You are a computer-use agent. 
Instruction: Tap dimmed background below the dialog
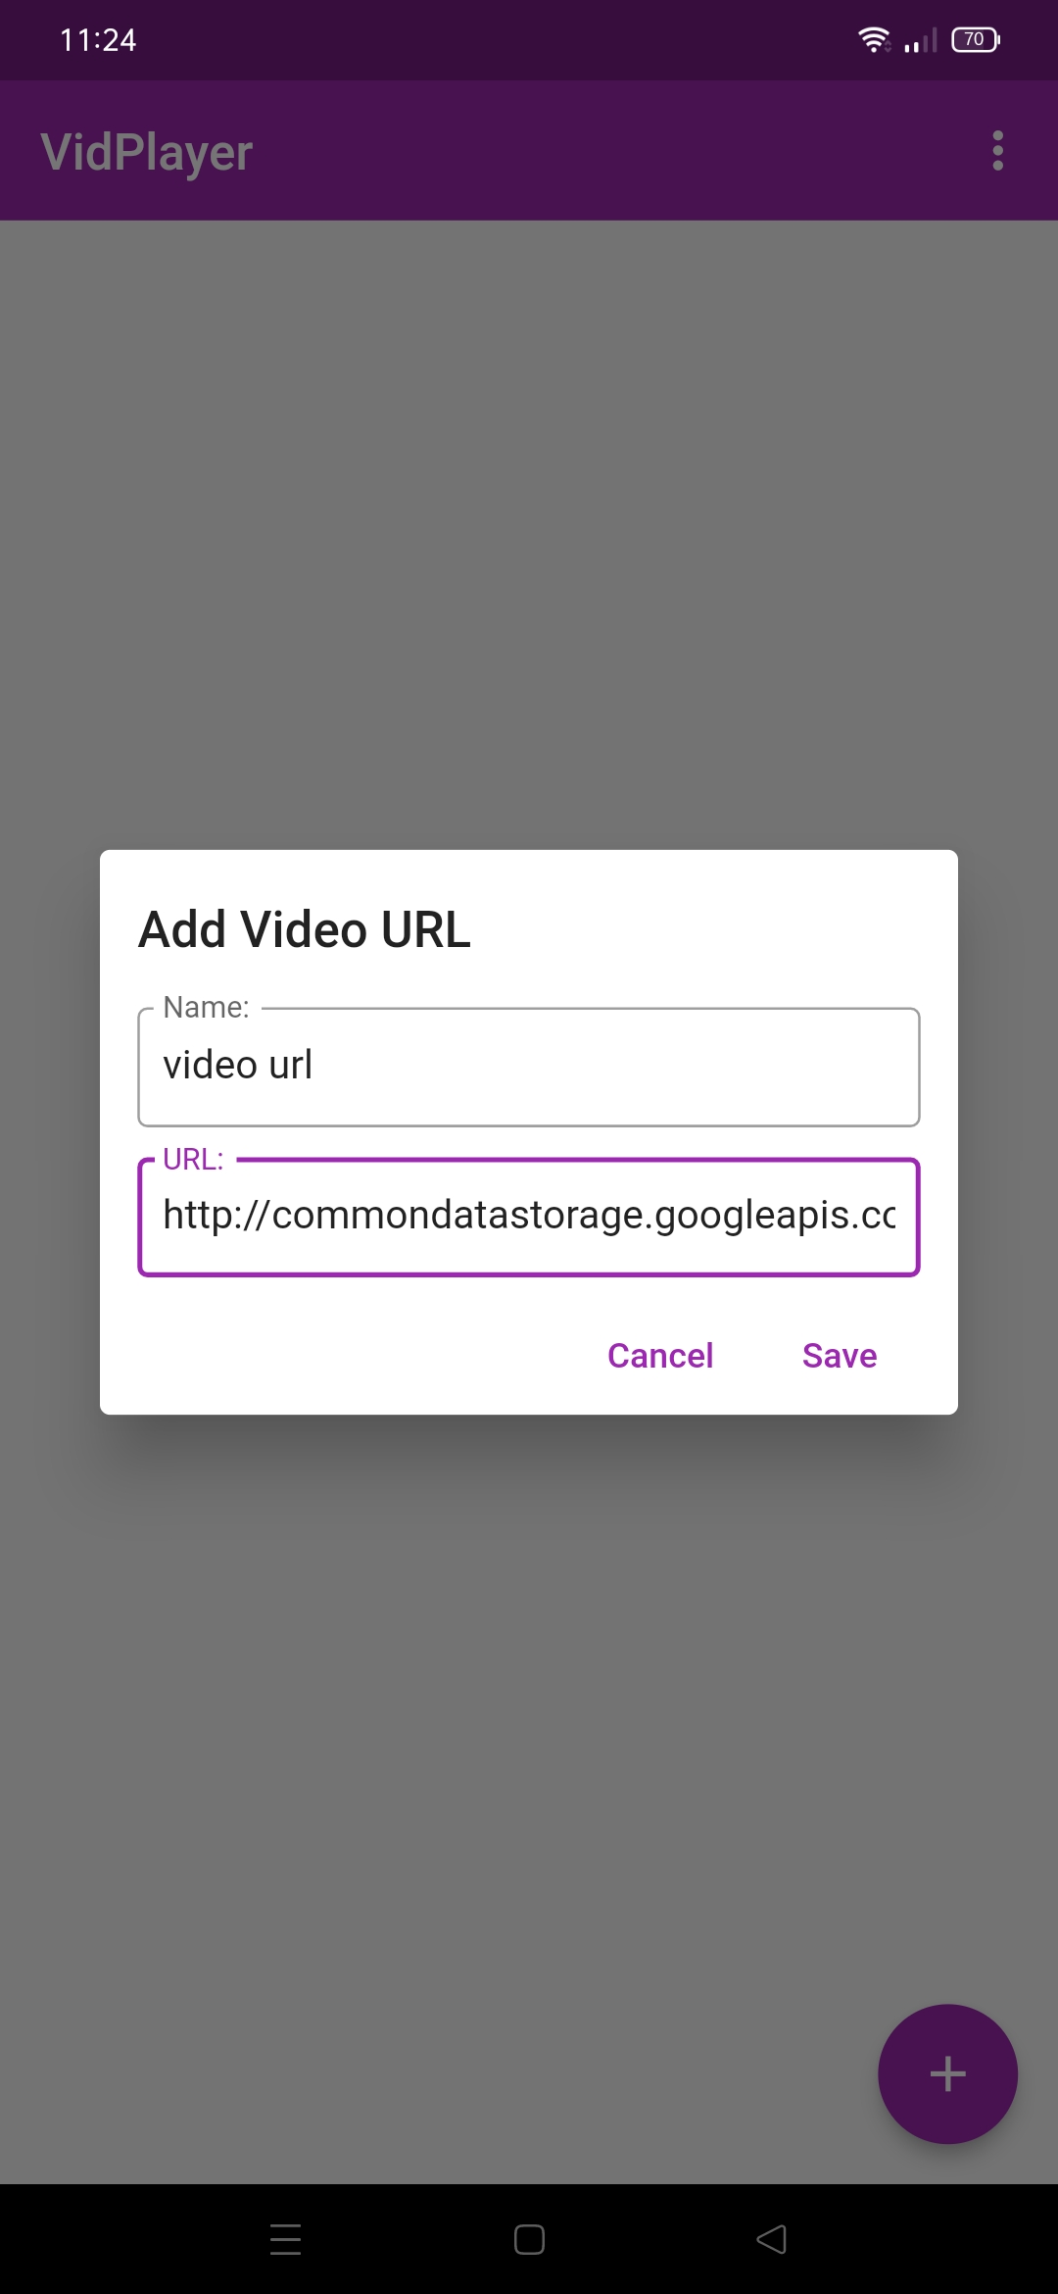529,1716
